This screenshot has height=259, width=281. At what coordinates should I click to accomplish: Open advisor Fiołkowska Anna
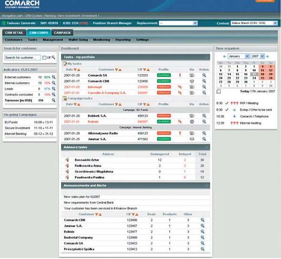tap(88, 166)
